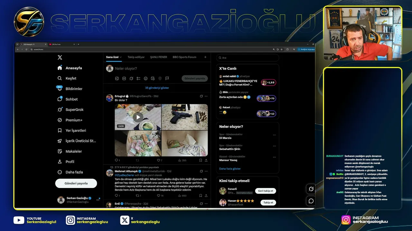Viewport: 412px width, 231px height.
Task: Open the browser tab search dropdown
Action: click(x=17, y=44)
